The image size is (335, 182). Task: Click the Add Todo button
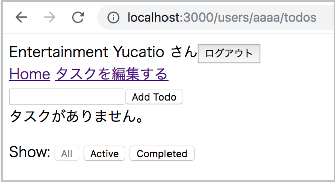(x=154, y=97)
